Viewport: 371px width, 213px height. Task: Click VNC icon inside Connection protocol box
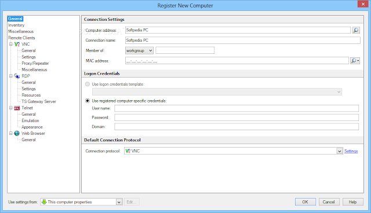point(128,151)
